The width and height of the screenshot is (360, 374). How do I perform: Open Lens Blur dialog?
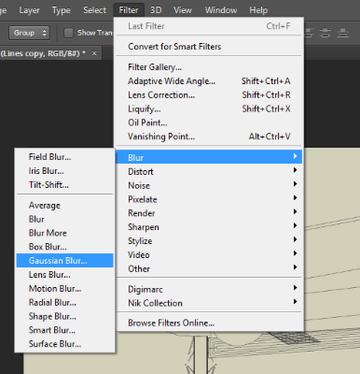tap(64, 275)
